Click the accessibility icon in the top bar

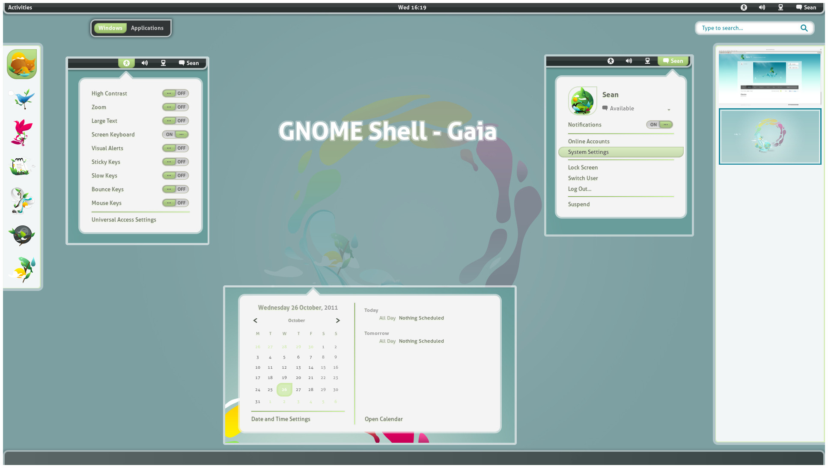(744, 7)
